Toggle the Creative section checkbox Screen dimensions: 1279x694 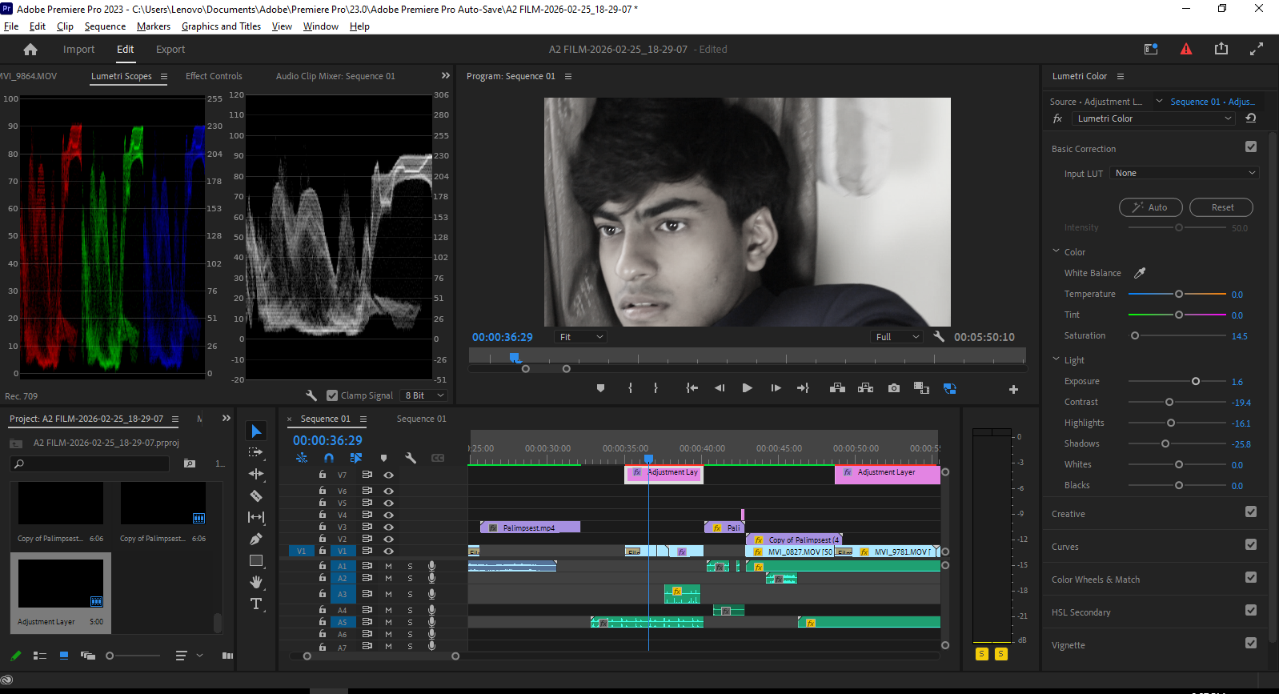1251,512
